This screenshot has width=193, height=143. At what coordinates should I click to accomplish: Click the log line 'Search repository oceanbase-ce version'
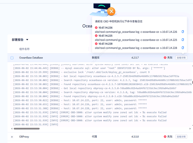coord(103,80)
